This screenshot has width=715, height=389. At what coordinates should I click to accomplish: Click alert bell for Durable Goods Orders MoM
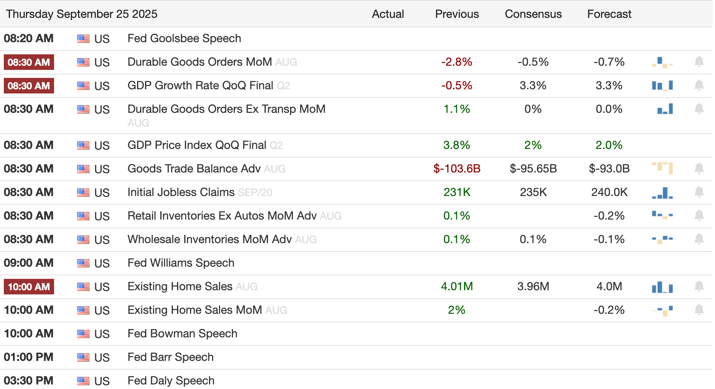pos(699,62)
